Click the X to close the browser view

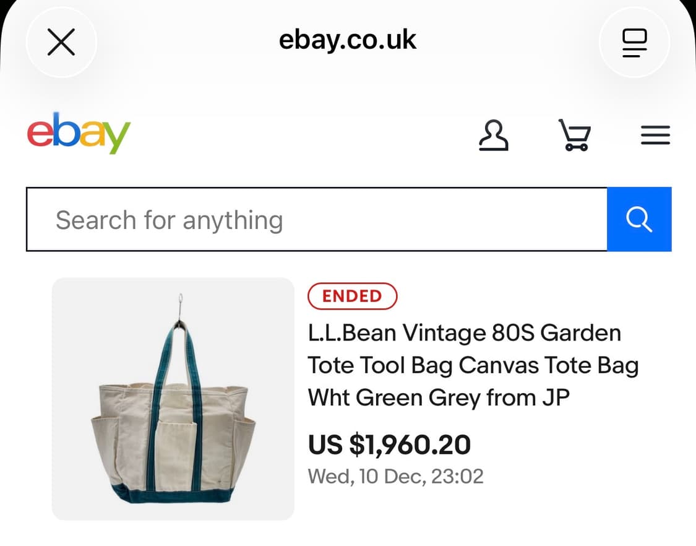click(x=61, y=42)
